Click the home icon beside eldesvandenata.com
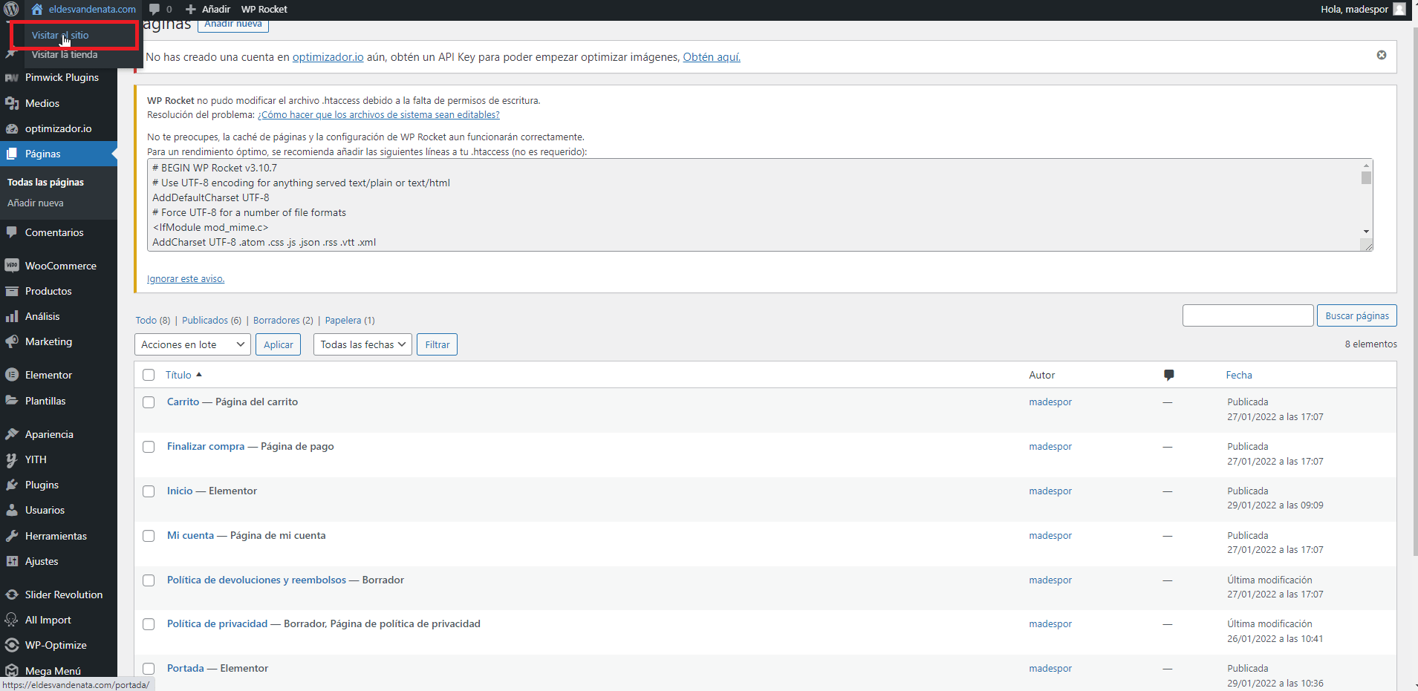1418x691 pixels. 37,9
